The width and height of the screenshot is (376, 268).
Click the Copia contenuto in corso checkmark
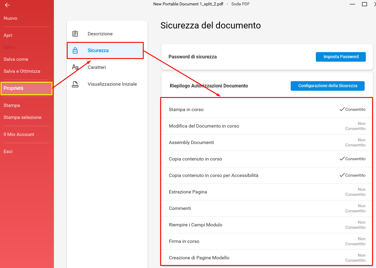pyautogui.click(x=342, y=159)
